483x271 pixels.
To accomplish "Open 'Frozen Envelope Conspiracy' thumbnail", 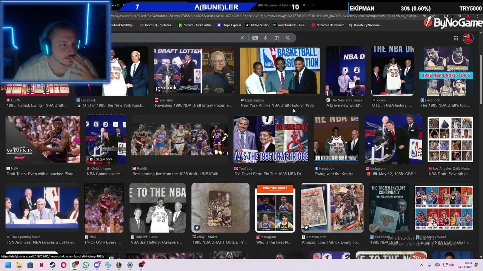I will pyautogui.click(x=389, y=208).
